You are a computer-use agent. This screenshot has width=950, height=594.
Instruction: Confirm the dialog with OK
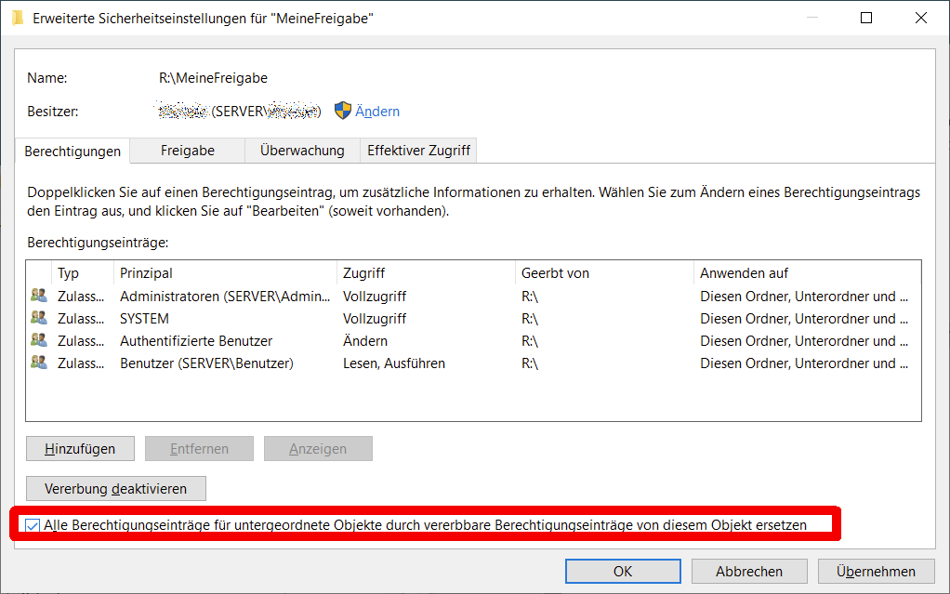(x=623, y=571)
